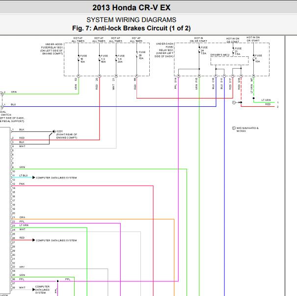Click the 'BLU' label at switch terminal 1
The width and height of the screenshot is (297, 296).
click(x=13, y=104)
